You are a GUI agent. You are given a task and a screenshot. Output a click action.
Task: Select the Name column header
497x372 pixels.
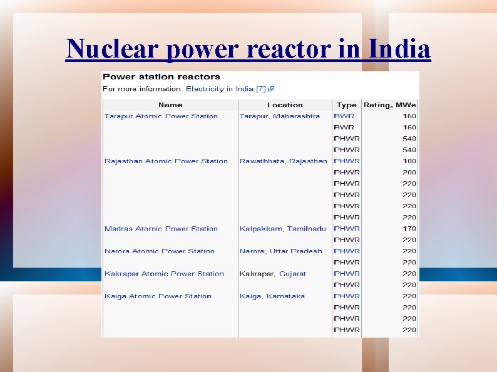170,105
